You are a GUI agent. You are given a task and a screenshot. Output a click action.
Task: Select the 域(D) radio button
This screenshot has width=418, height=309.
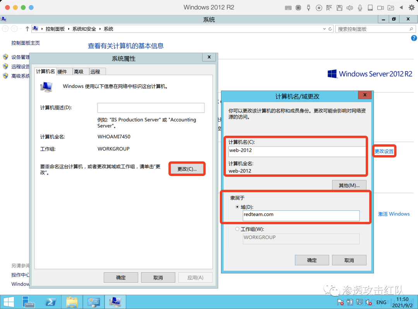pyautogui.click(x=237, y=207)
